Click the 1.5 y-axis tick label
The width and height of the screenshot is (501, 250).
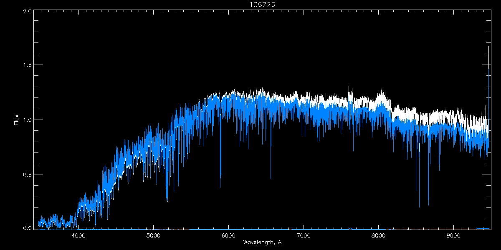click(27, 65)
